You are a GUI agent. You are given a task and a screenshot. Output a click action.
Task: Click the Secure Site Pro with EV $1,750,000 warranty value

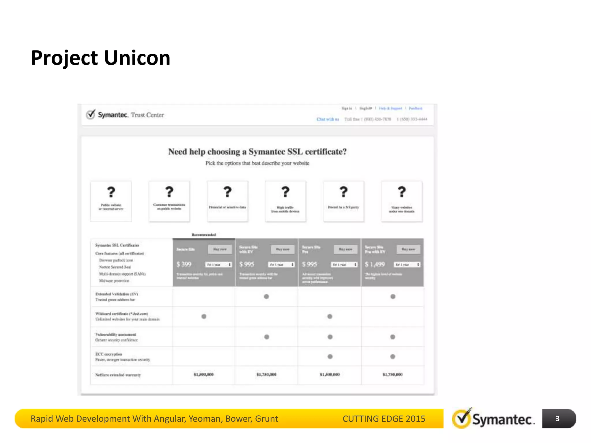point(393,374)
